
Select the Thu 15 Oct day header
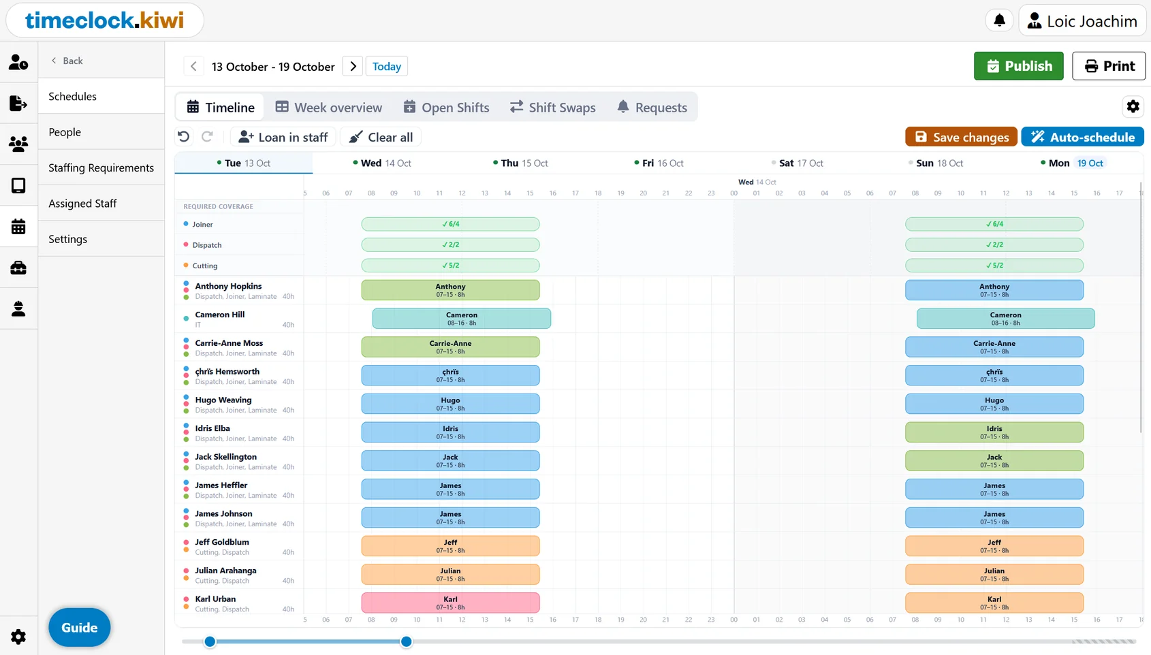pyautogui.click(x=520, y=163)
